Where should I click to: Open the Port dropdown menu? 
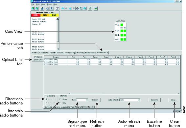pyautogui.click(x=87, y=100)
